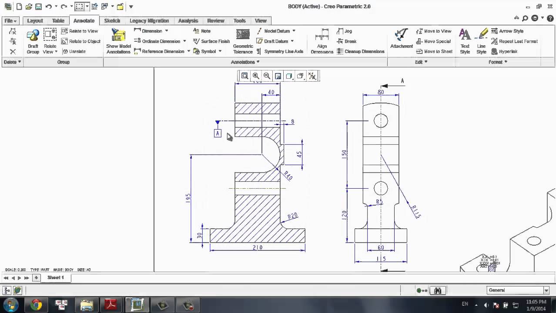Viewport: 556px width, 313px height.
Task: Click the Arrow Style option
Action: (507, 31)
